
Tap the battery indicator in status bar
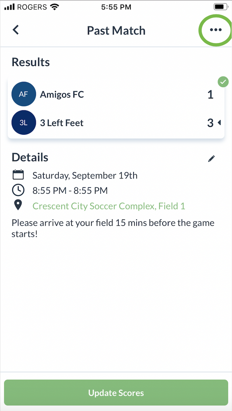coord(221,7)
